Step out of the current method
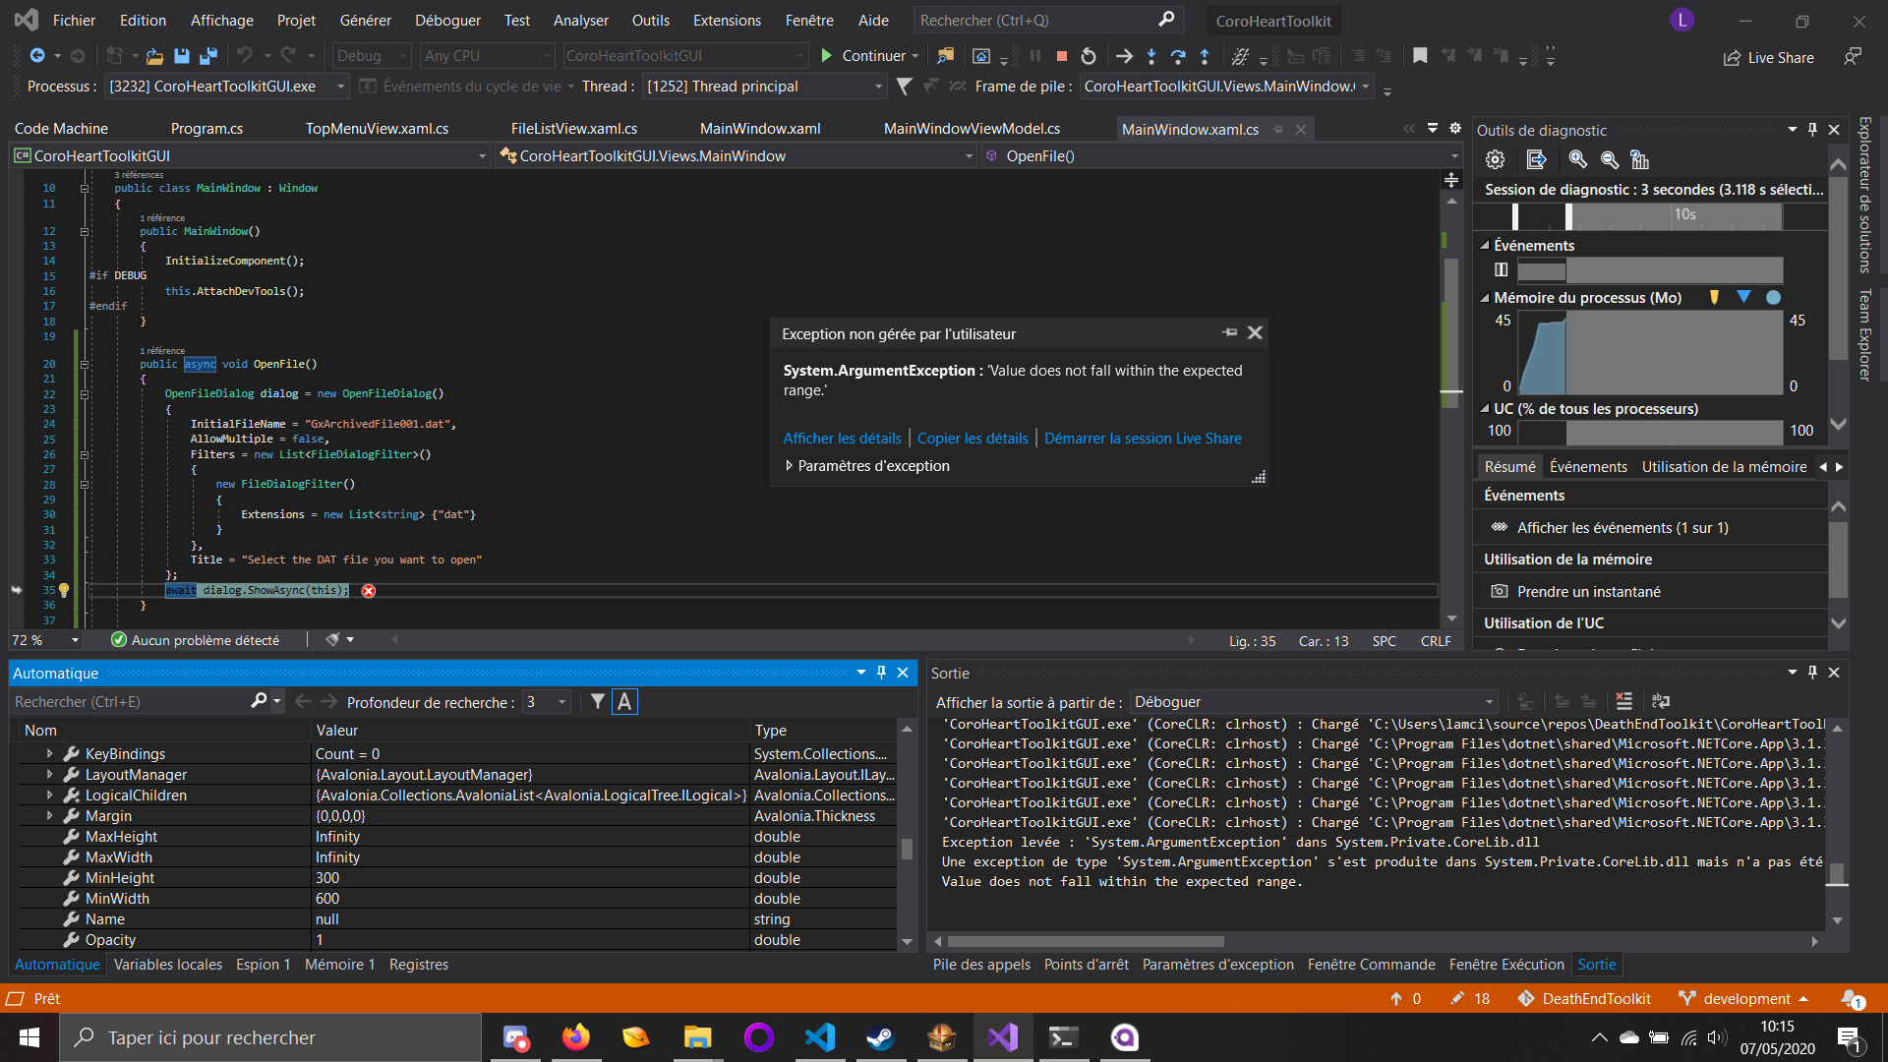 [1204, 56]
